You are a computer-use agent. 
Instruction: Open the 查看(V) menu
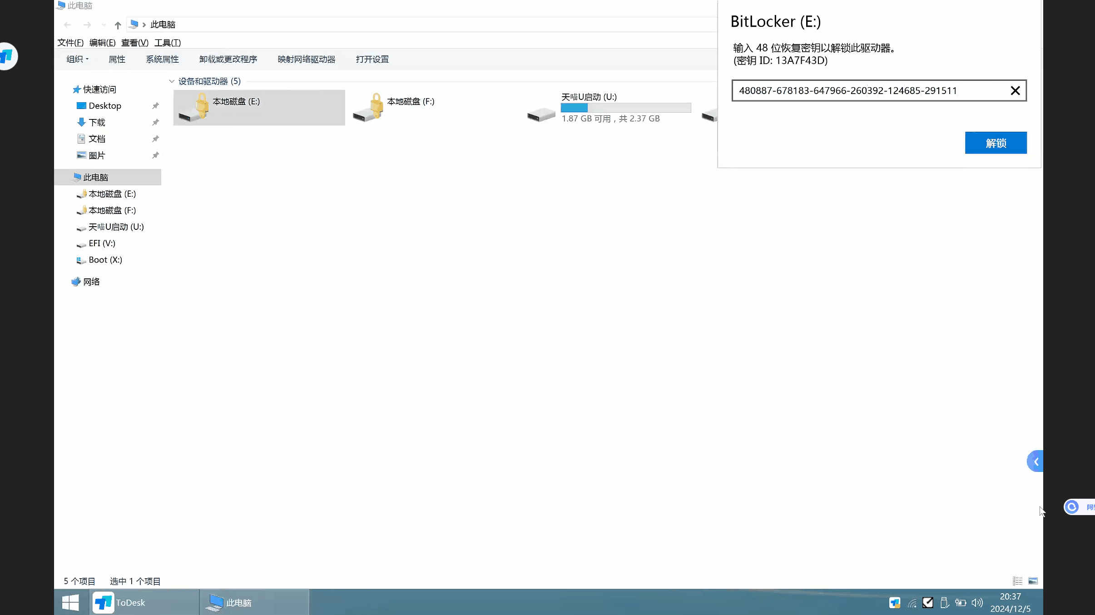(x=135, y=43)
